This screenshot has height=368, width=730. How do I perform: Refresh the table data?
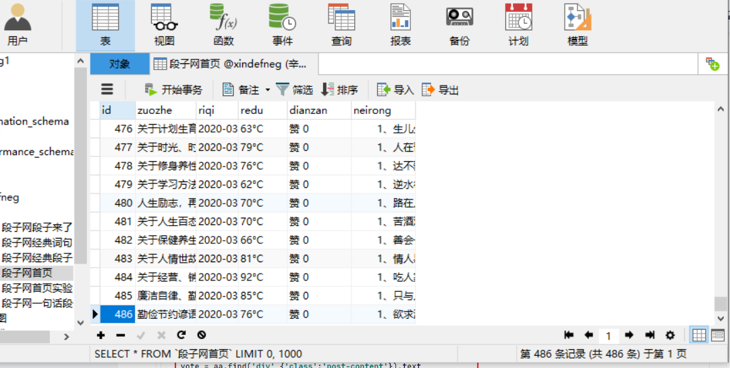point(181,335)
